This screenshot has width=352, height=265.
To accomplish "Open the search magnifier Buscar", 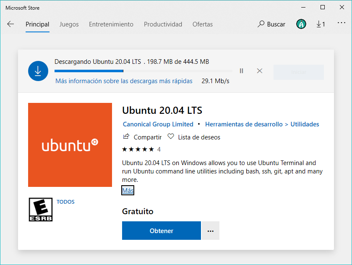I will (x=271, y=24).
